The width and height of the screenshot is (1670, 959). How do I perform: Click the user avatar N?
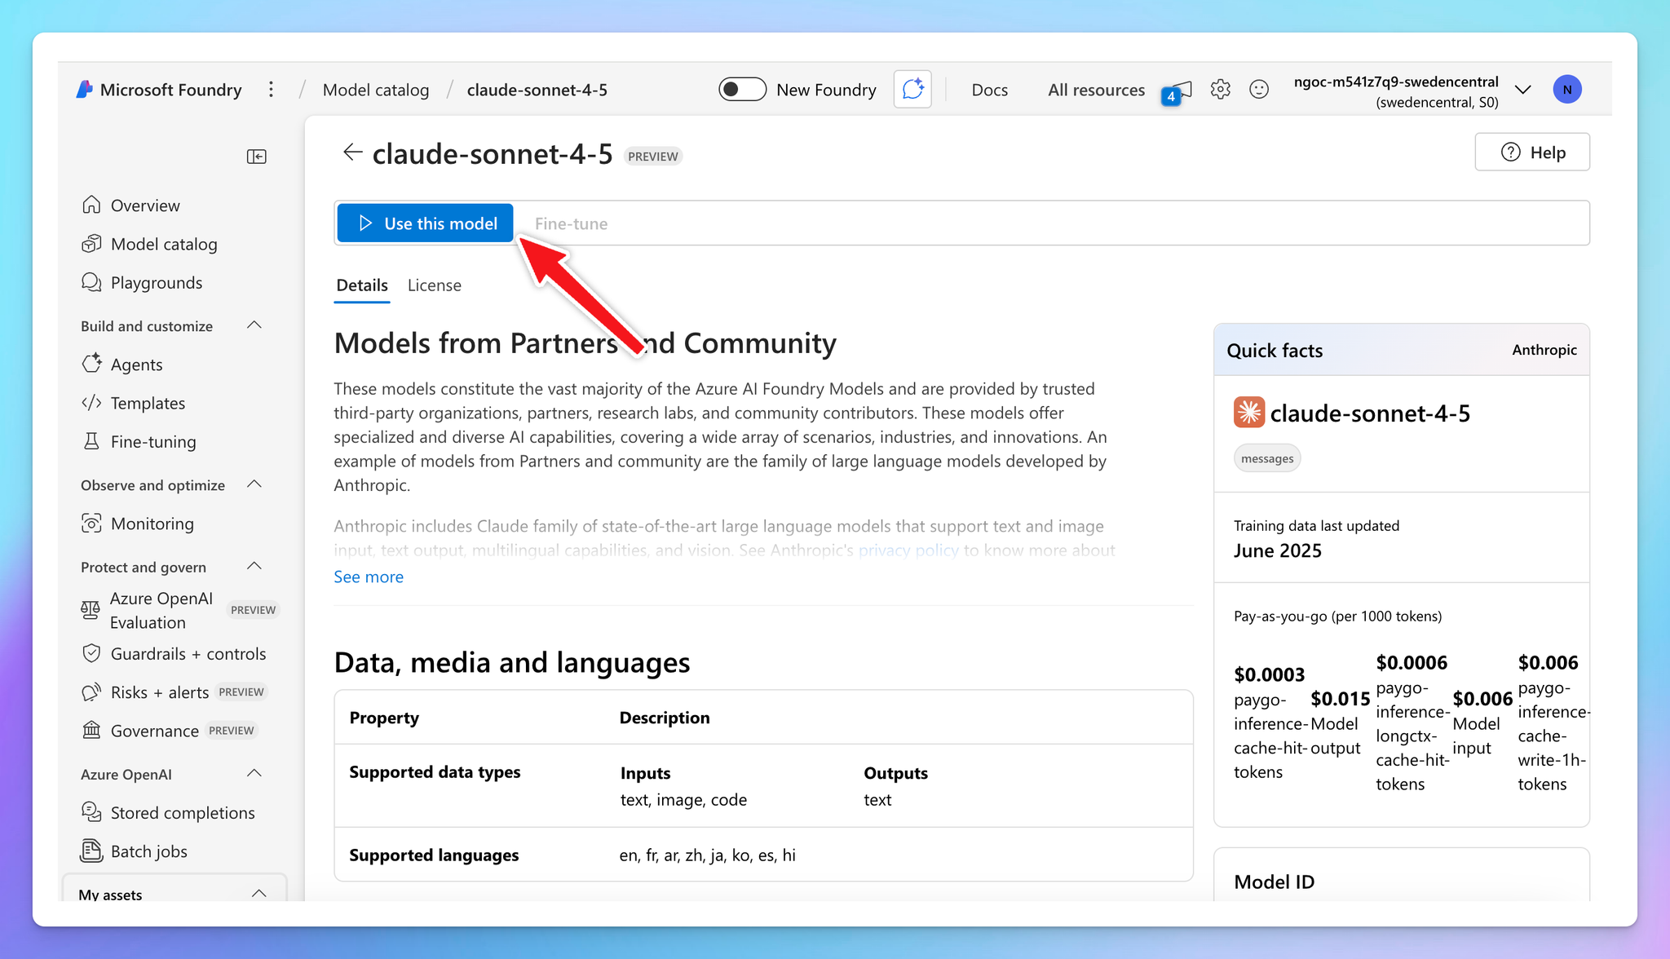point(1566,90)
